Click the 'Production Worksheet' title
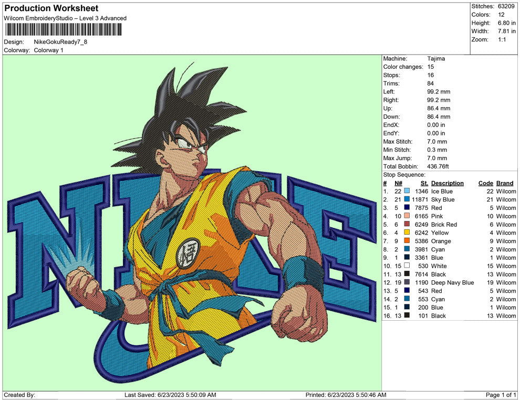This screenshot has height=400, width=520. click(51, 8)
